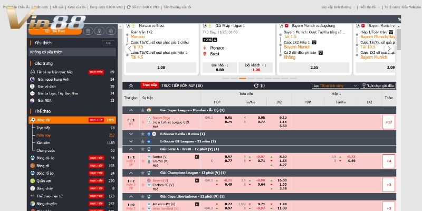
Task: Click the Giải vô địch league icon
Action: (x=32, y=87)
